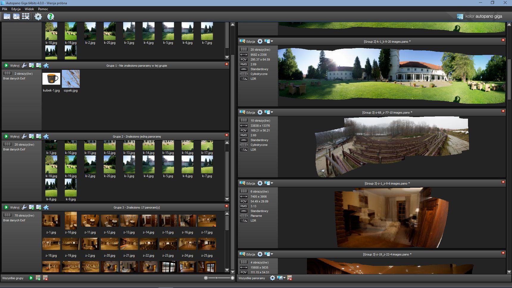Click Grupa 2 scrollbar up arrow
Image resolution: width=512 pixels, height=288 pixels.
[x=227, y=143]
